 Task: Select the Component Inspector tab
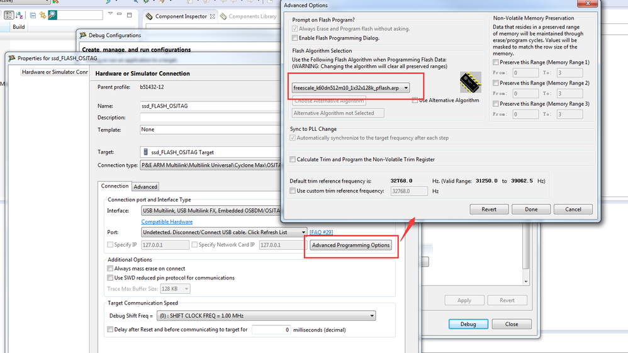(181, 16)
